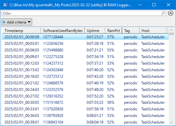Sort by the Tag column header

click(x=131, y=30)
